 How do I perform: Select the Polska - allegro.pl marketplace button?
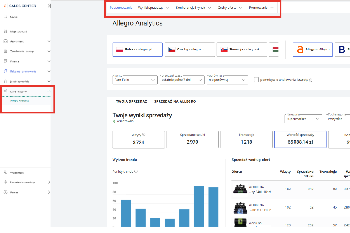coord(138,50)
